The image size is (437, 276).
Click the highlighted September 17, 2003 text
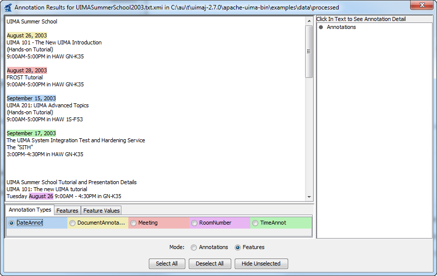31,133
